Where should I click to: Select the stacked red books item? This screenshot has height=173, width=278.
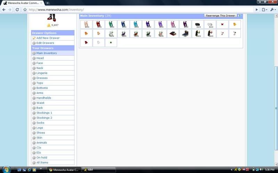tap(173, 34)
